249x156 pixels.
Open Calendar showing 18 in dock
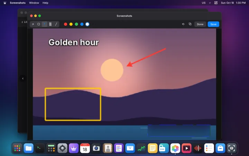pyautogui.click(x=85, y=148)
